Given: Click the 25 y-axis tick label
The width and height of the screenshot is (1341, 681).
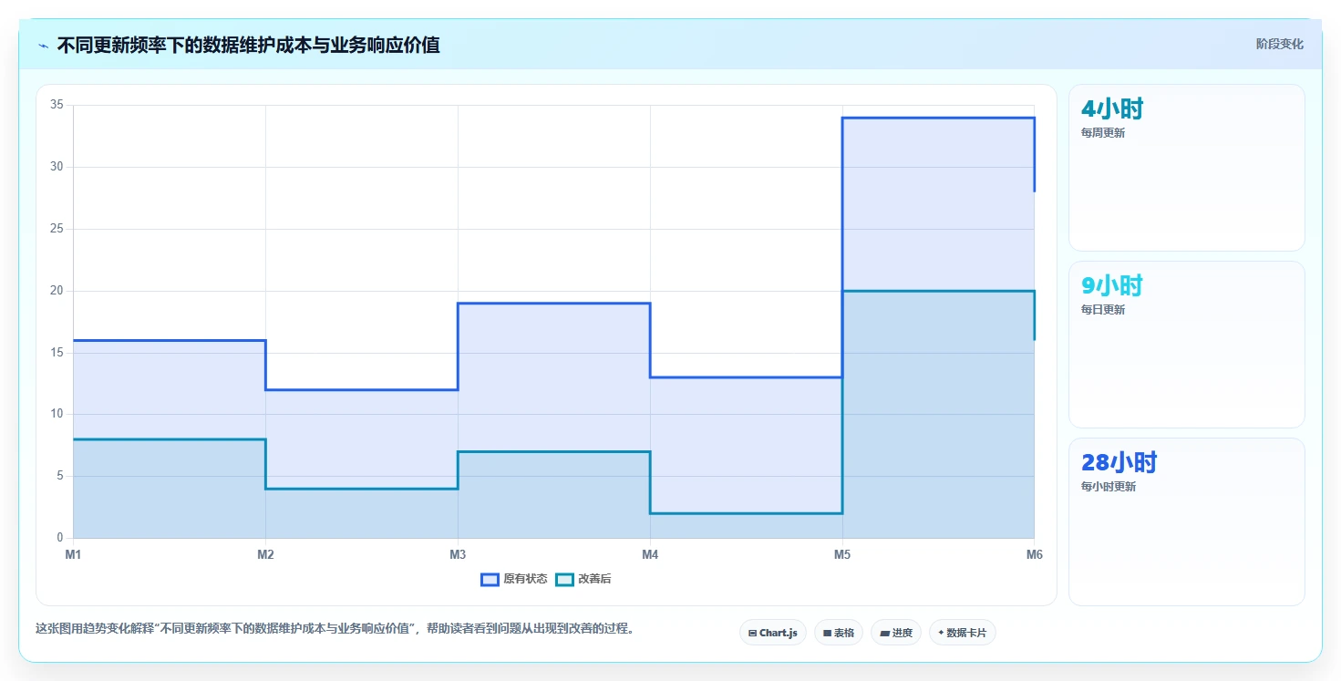Looking at the screenshot, I should point(57,229).
